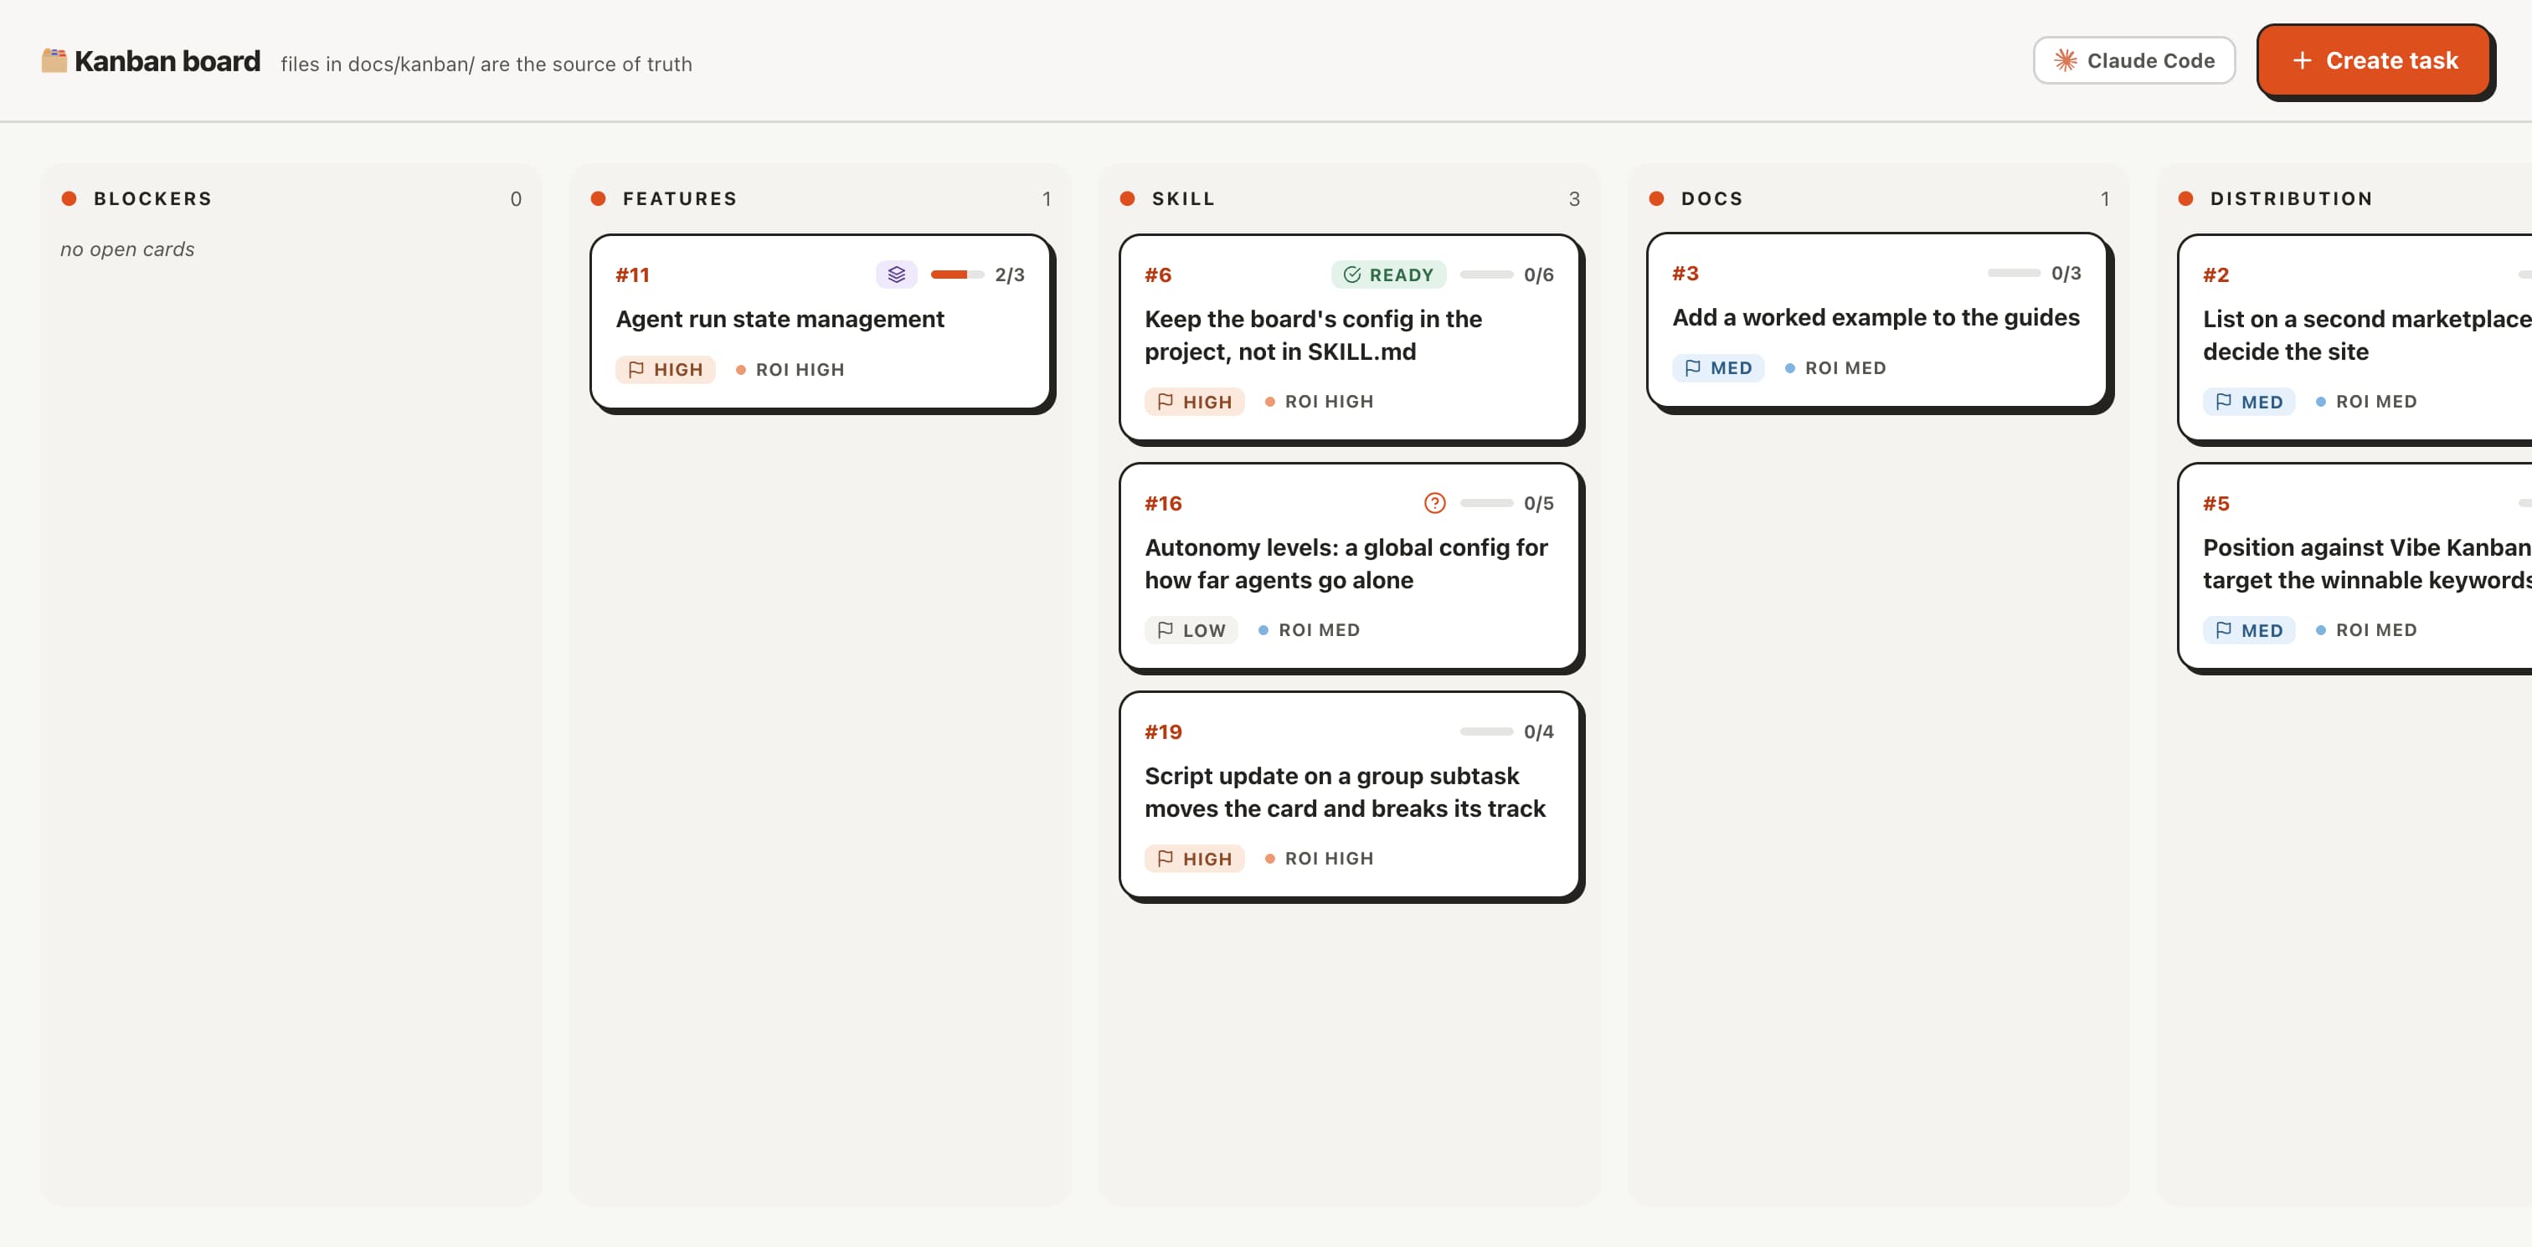2532x1247 pixels.
Task: Open the Claude Code button
Action: click(x=2134, y=61)
